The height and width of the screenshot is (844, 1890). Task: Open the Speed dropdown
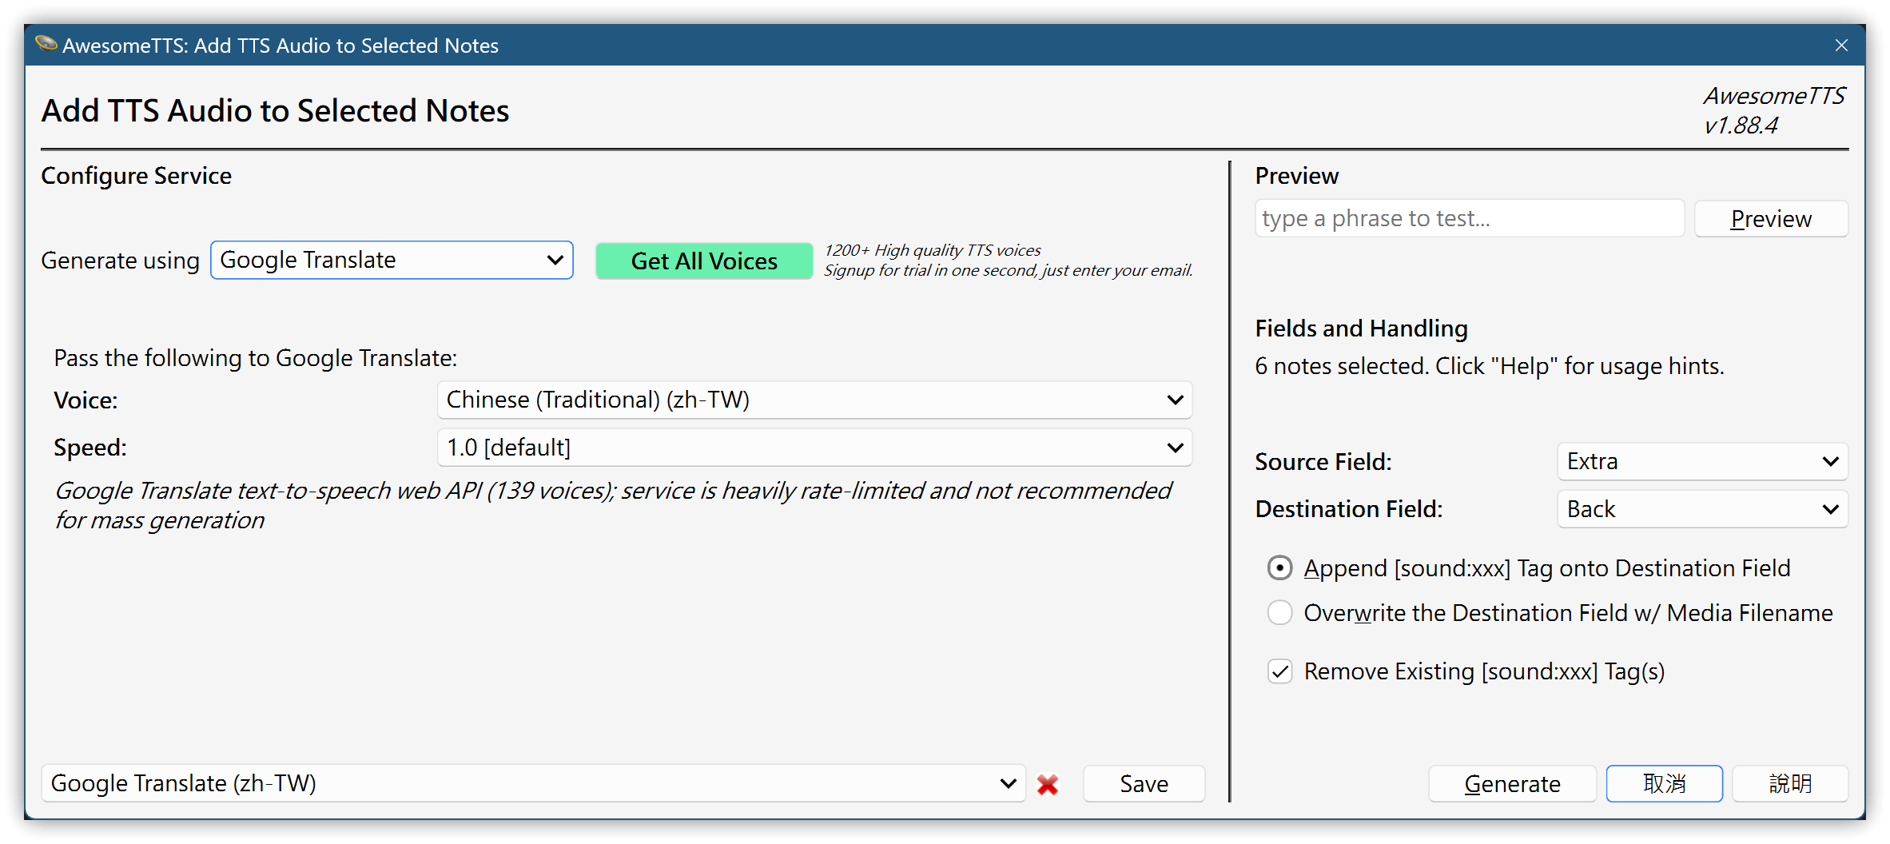[x=814, y=448]
